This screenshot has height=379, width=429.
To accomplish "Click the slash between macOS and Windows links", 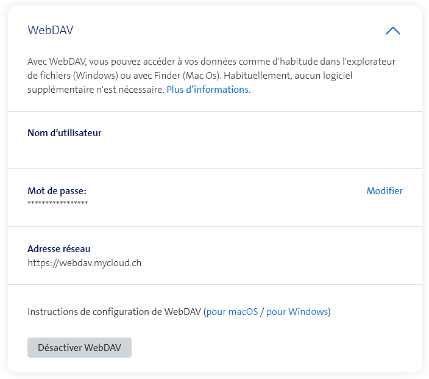I will 262,312.
